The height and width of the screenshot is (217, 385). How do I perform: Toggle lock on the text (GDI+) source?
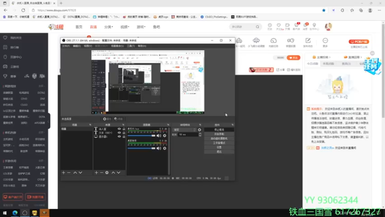click(x=124, y=133)
